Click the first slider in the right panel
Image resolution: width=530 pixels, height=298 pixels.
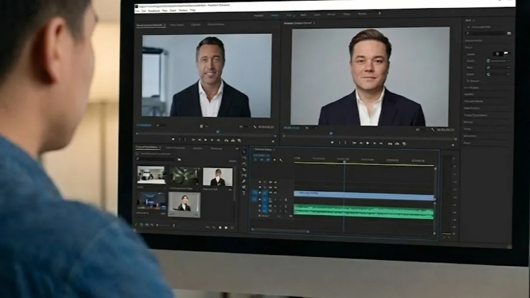click(499, 61)
